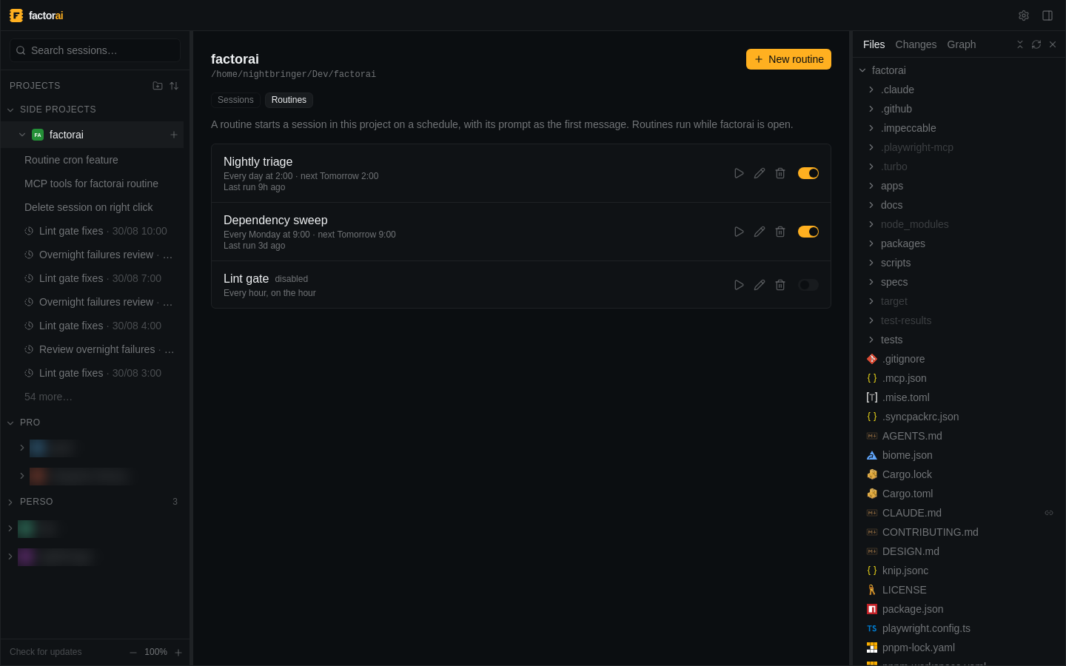Click the sort projects icon
This screenshot has width=1066, height=666.
pos(174,86)
